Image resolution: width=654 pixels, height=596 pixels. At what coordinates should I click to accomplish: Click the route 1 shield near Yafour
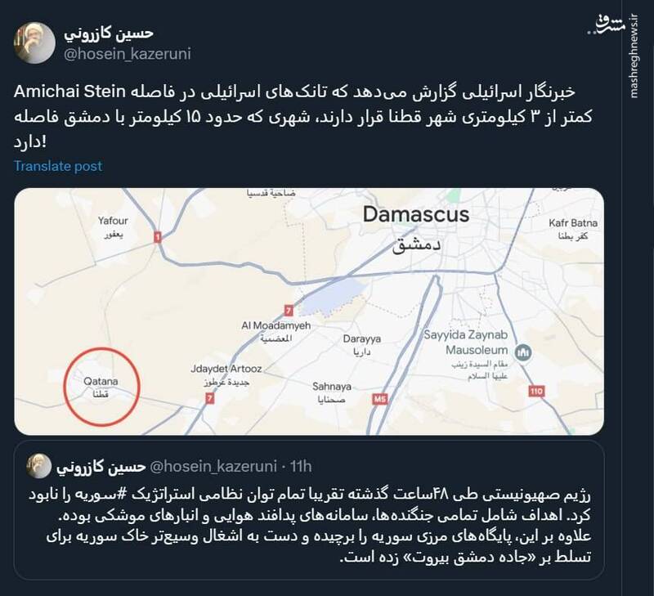pyautogui.click(x=158, y=236)
